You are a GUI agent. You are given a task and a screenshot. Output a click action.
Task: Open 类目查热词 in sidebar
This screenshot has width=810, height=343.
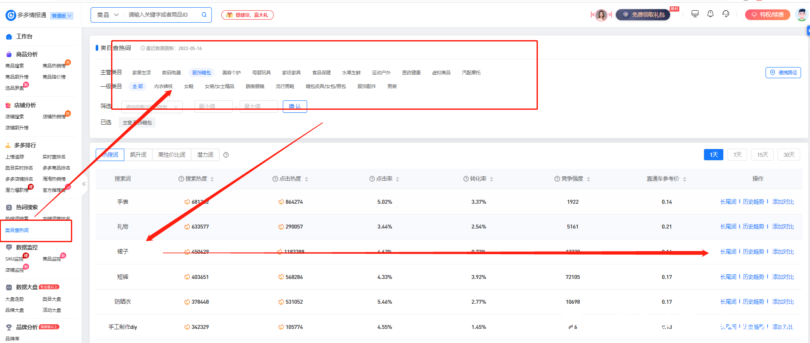point(17,230)
